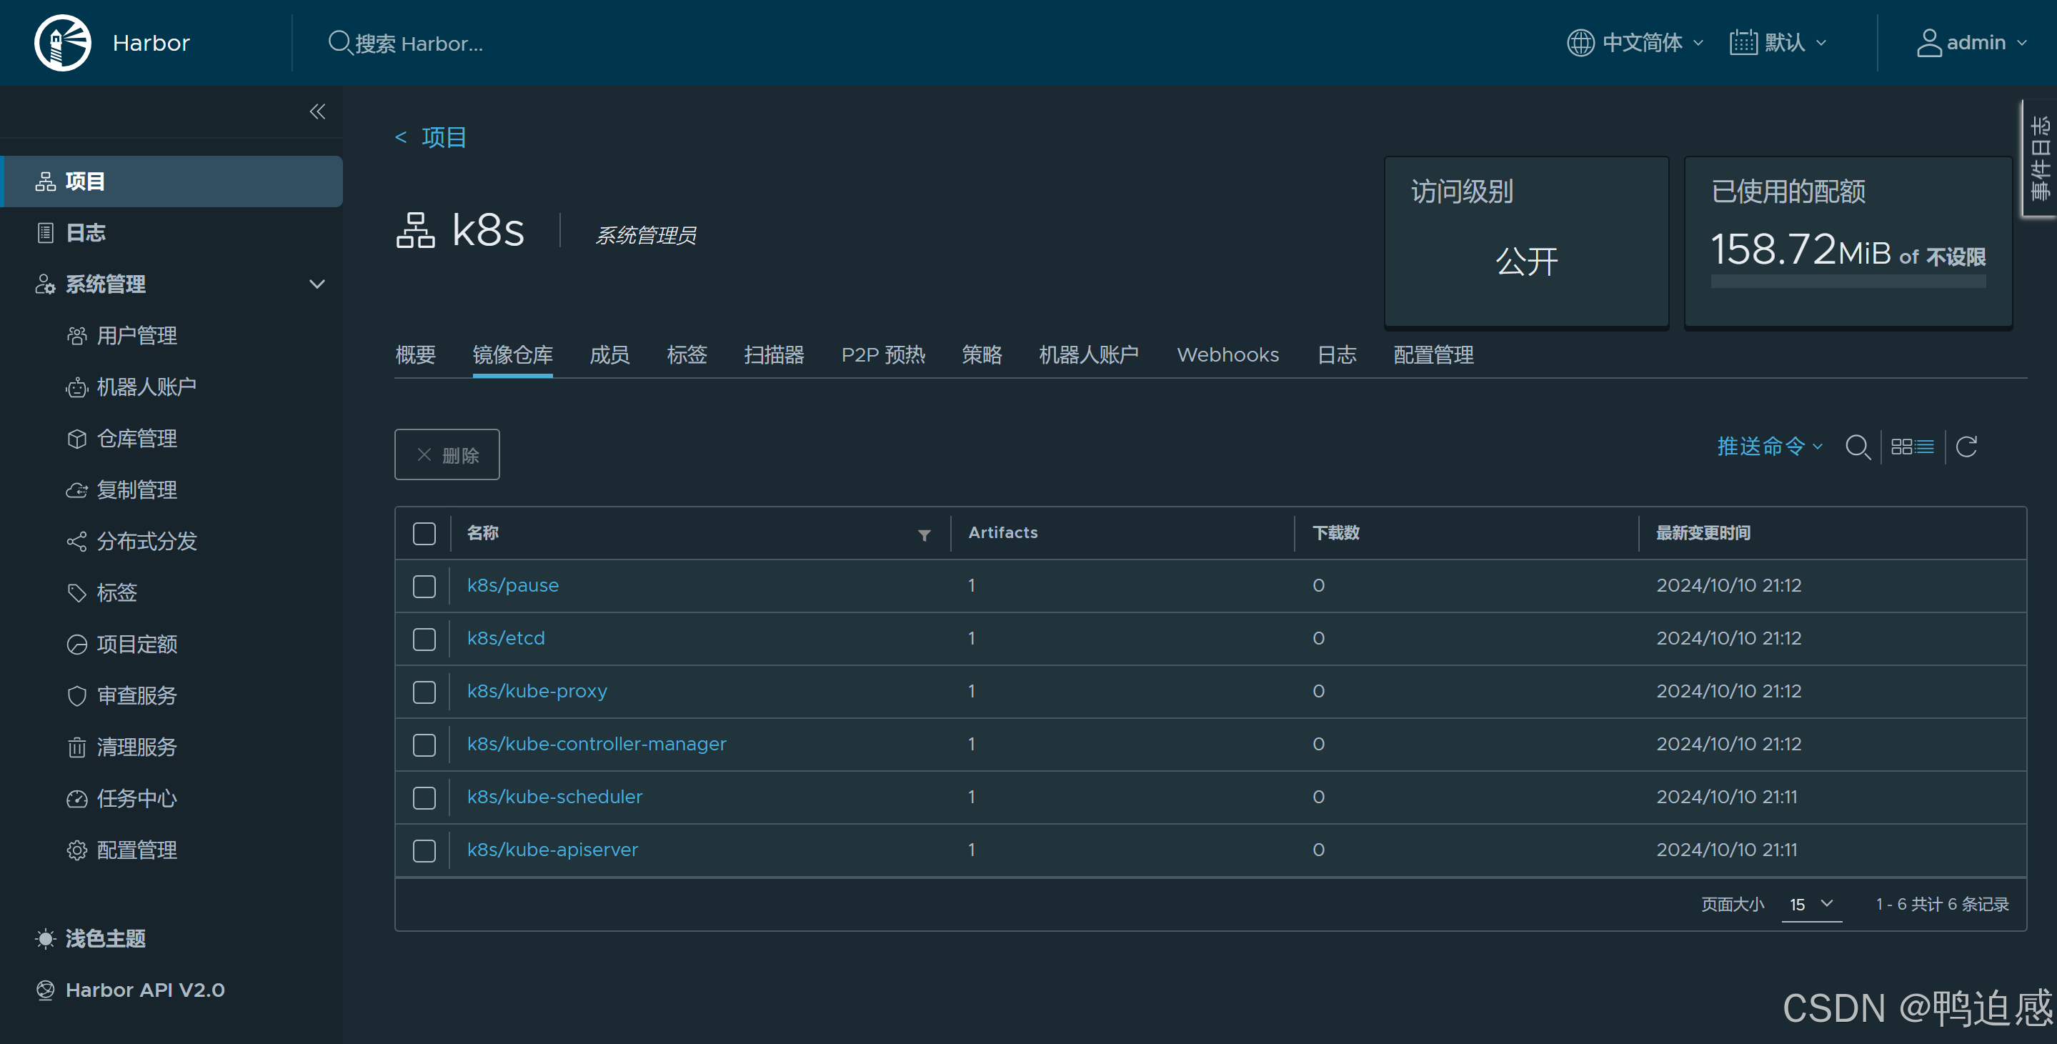Click the 最新变更时间 column header
The height and width of the screenshot is (1044, 2057).
1703,533
